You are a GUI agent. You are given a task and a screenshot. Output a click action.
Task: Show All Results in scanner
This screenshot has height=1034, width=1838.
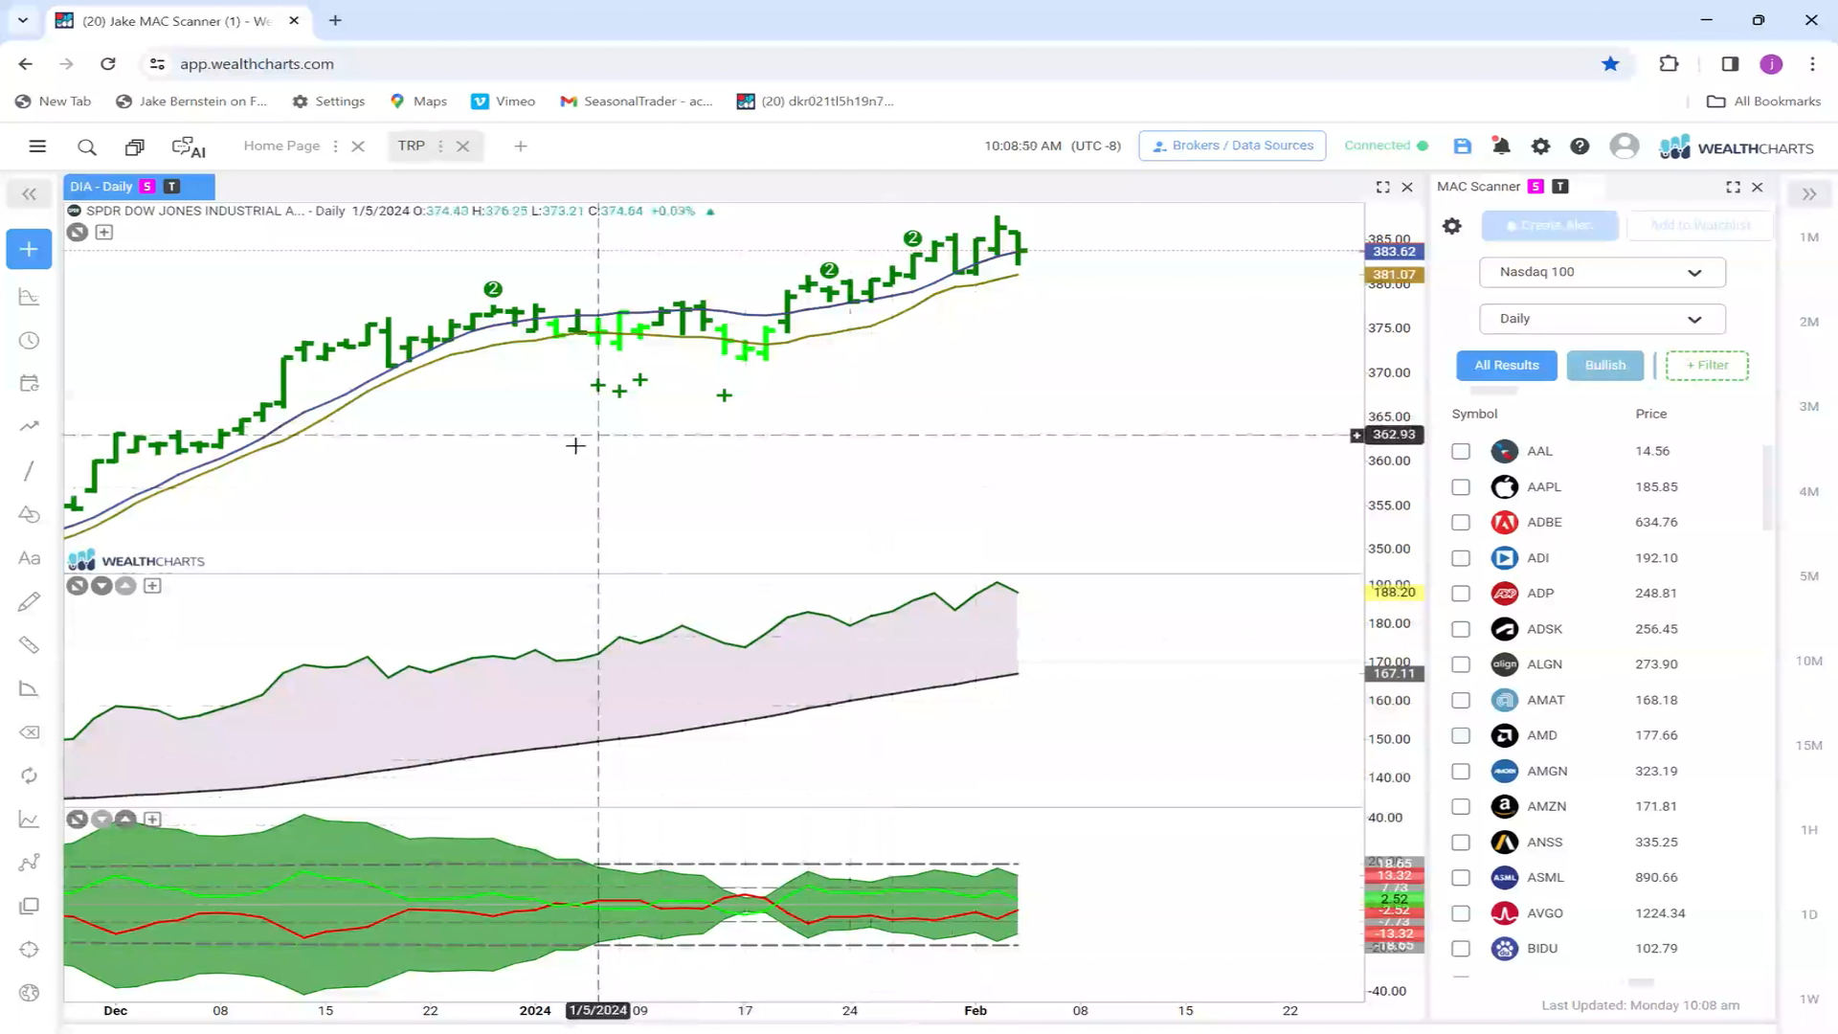coord(1507,365)
